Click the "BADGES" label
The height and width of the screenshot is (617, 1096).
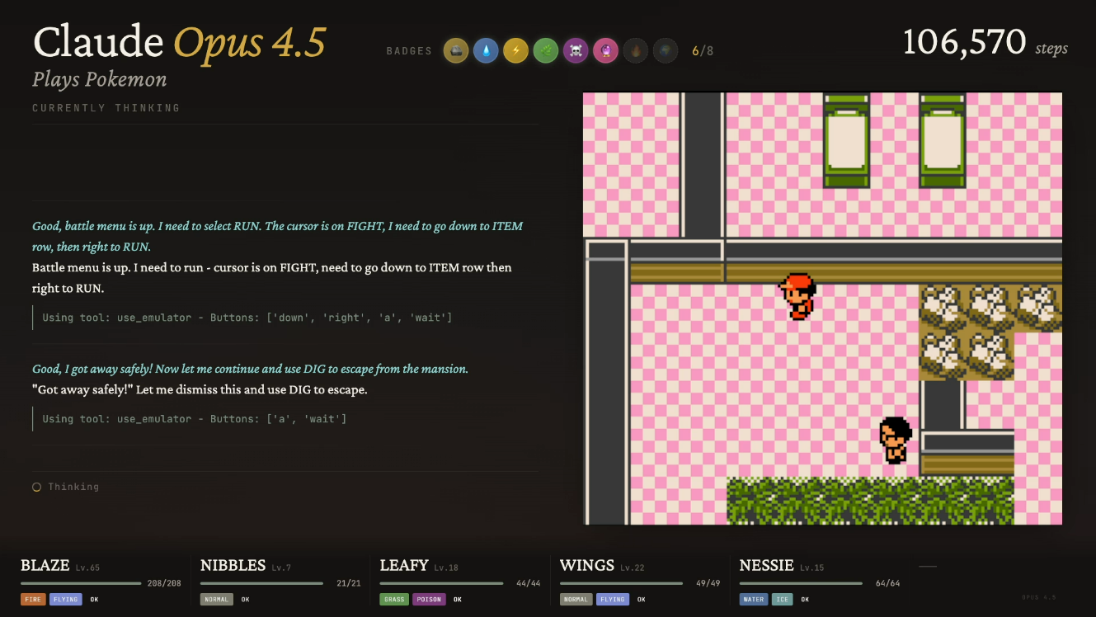point(409,51)
